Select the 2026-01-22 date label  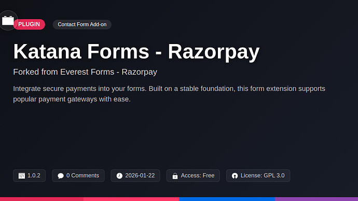pos(140,176)
